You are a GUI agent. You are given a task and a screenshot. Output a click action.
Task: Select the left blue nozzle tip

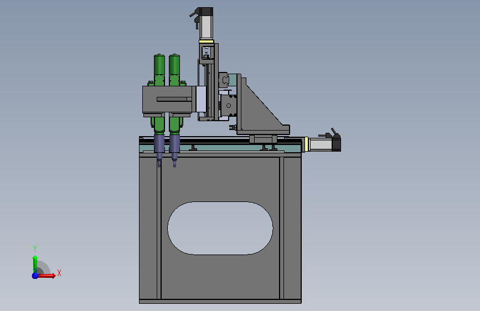click(x=159, y=151)
